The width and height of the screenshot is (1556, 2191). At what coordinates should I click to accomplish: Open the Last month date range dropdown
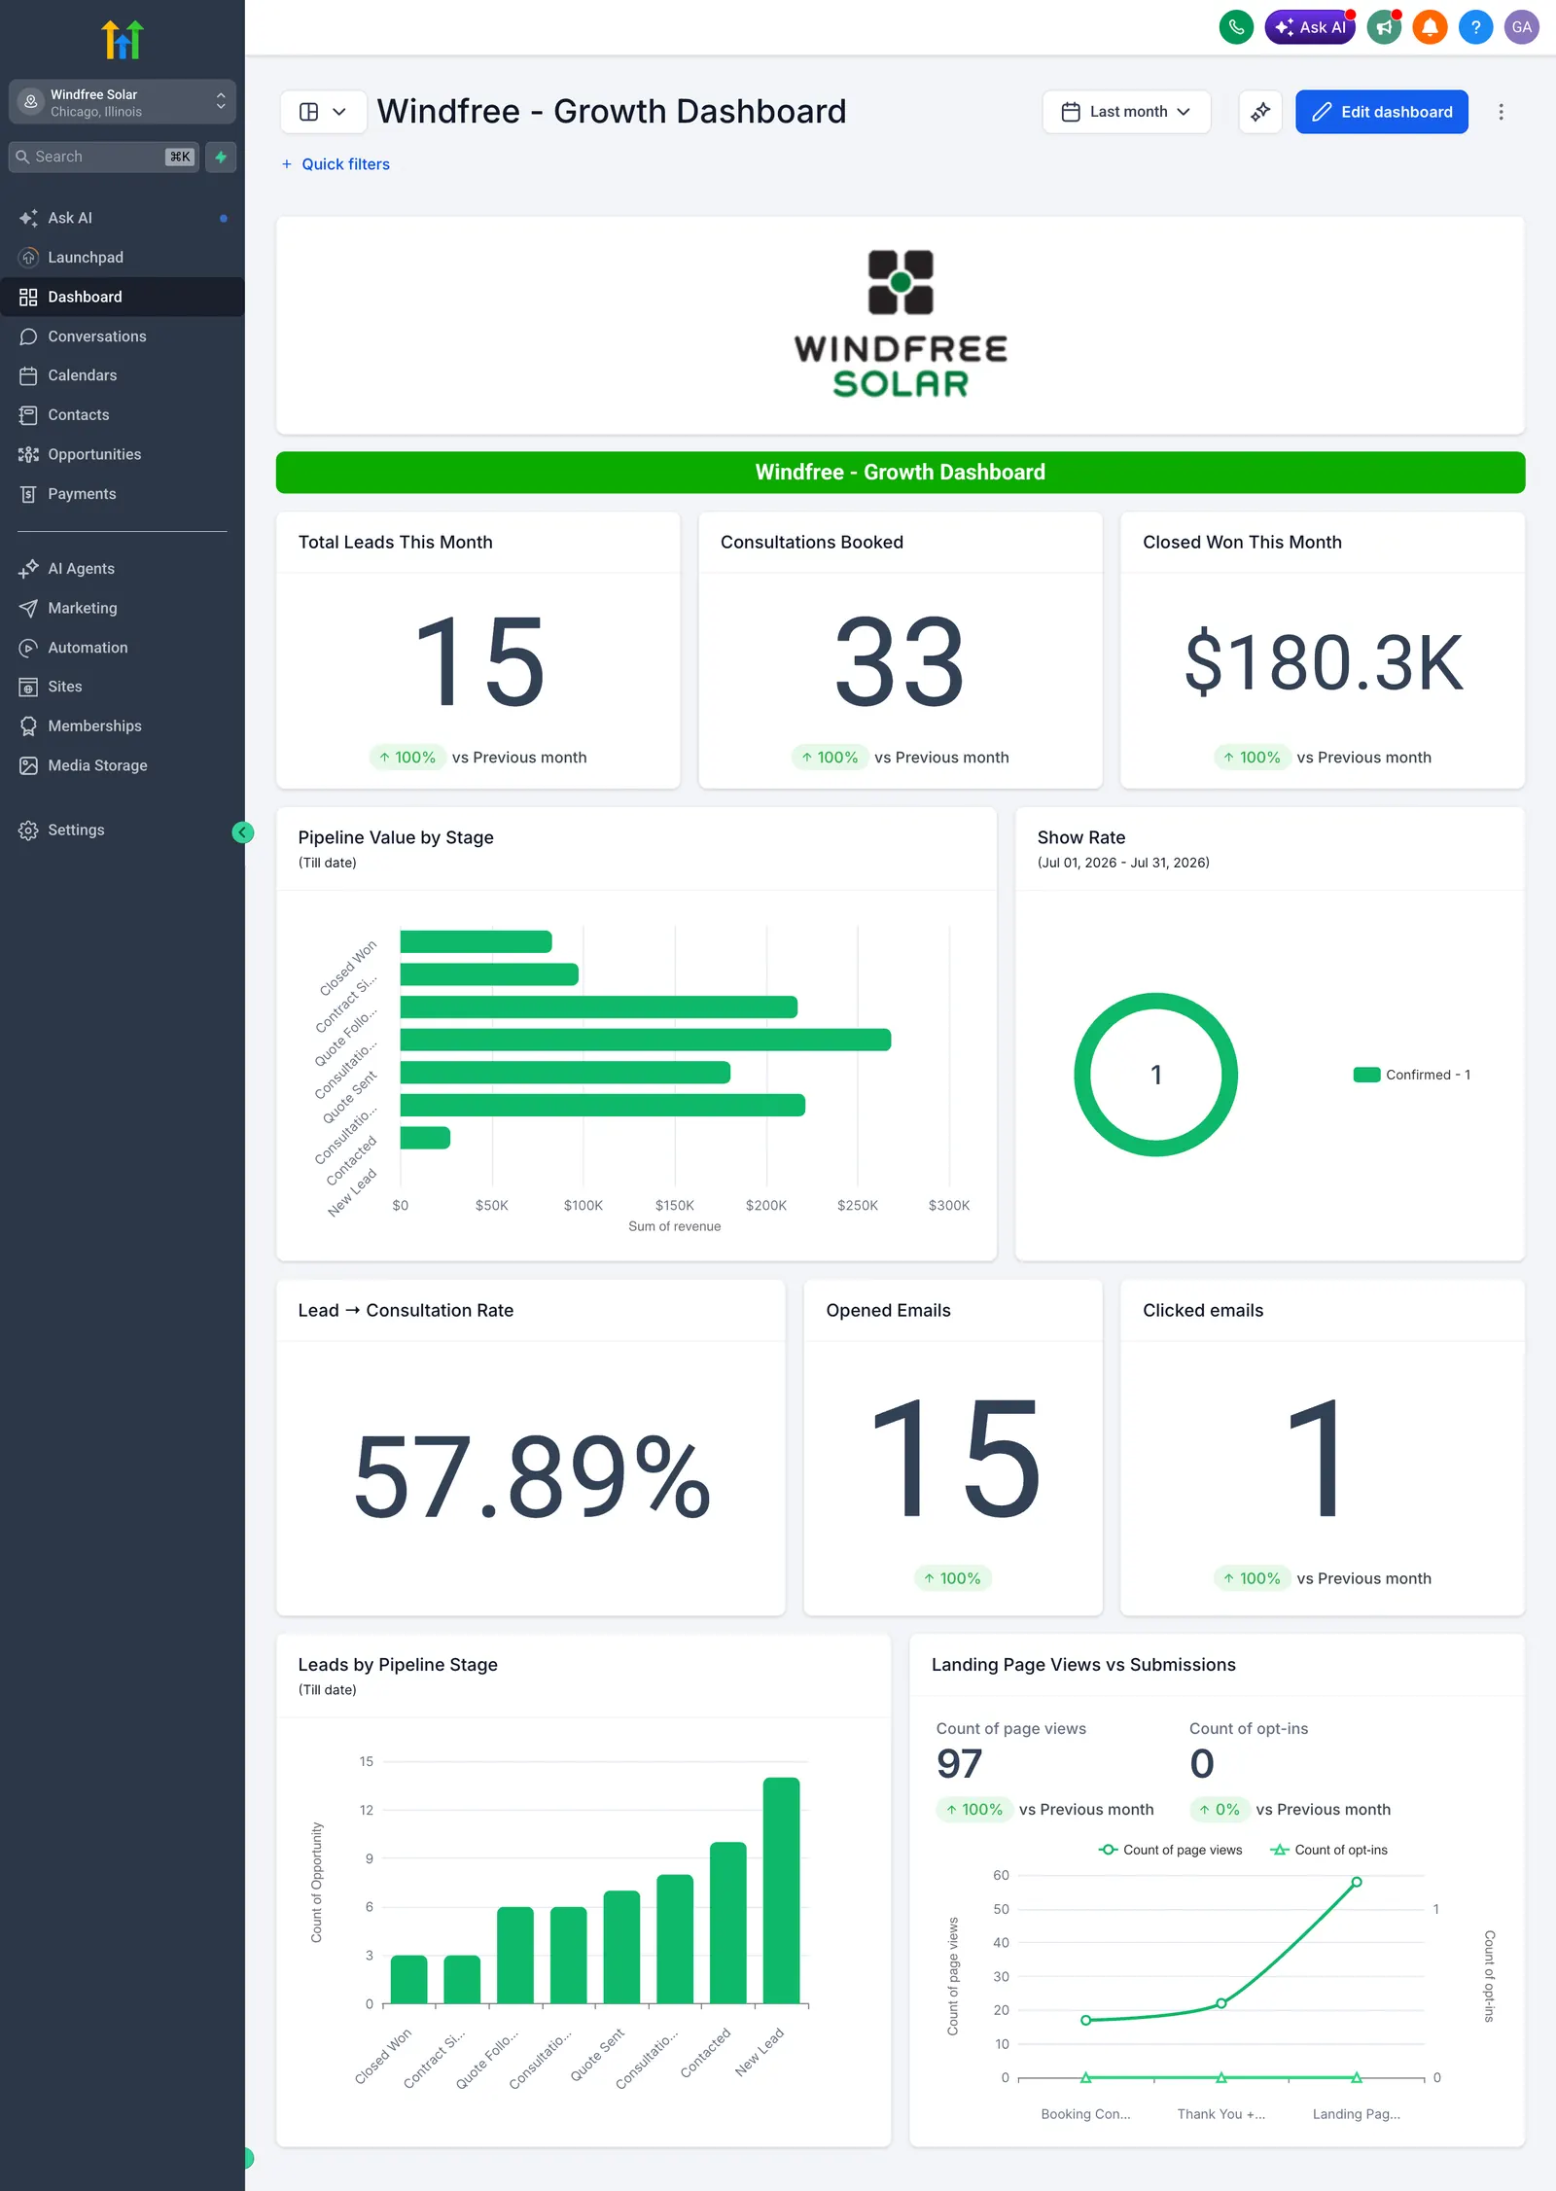pos(1126,112)
